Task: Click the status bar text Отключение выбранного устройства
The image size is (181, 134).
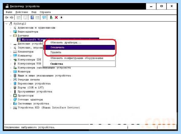Action: pyautogui.click(x=30, y=127)
